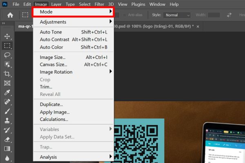Open the Filter menu

pyautogui.click(x=99, y=4)
